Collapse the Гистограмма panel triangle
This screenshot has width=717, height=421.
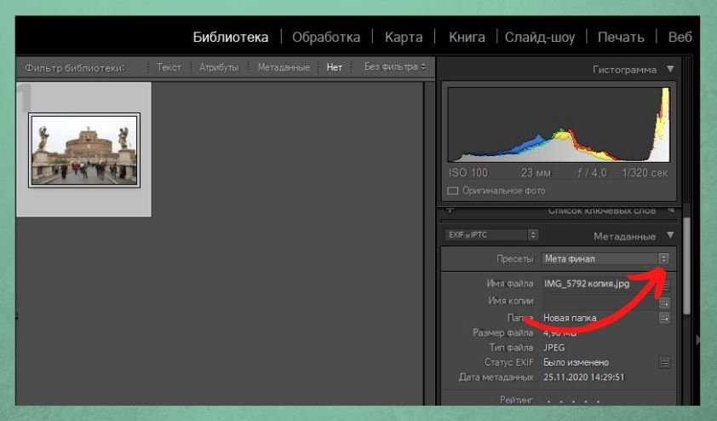[x=670, y=69]
